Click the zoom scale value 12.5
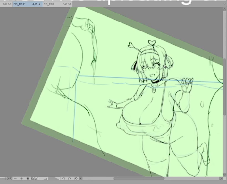227x184 pixels. click(x=8, y=179)
